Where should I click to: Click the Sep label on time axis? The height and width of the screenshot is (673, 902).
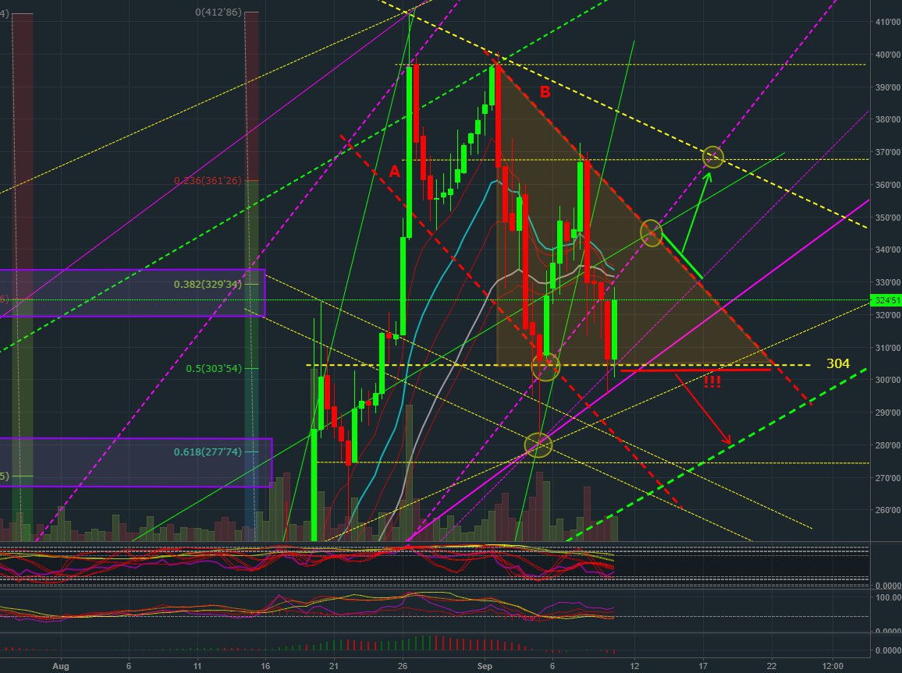pyautogui.click(x=485, y=666)
